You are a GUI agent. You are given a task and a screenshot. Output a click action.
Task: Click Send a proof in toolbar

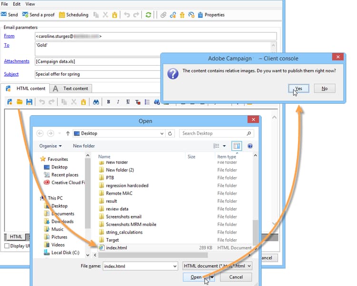tap(38, 15)
